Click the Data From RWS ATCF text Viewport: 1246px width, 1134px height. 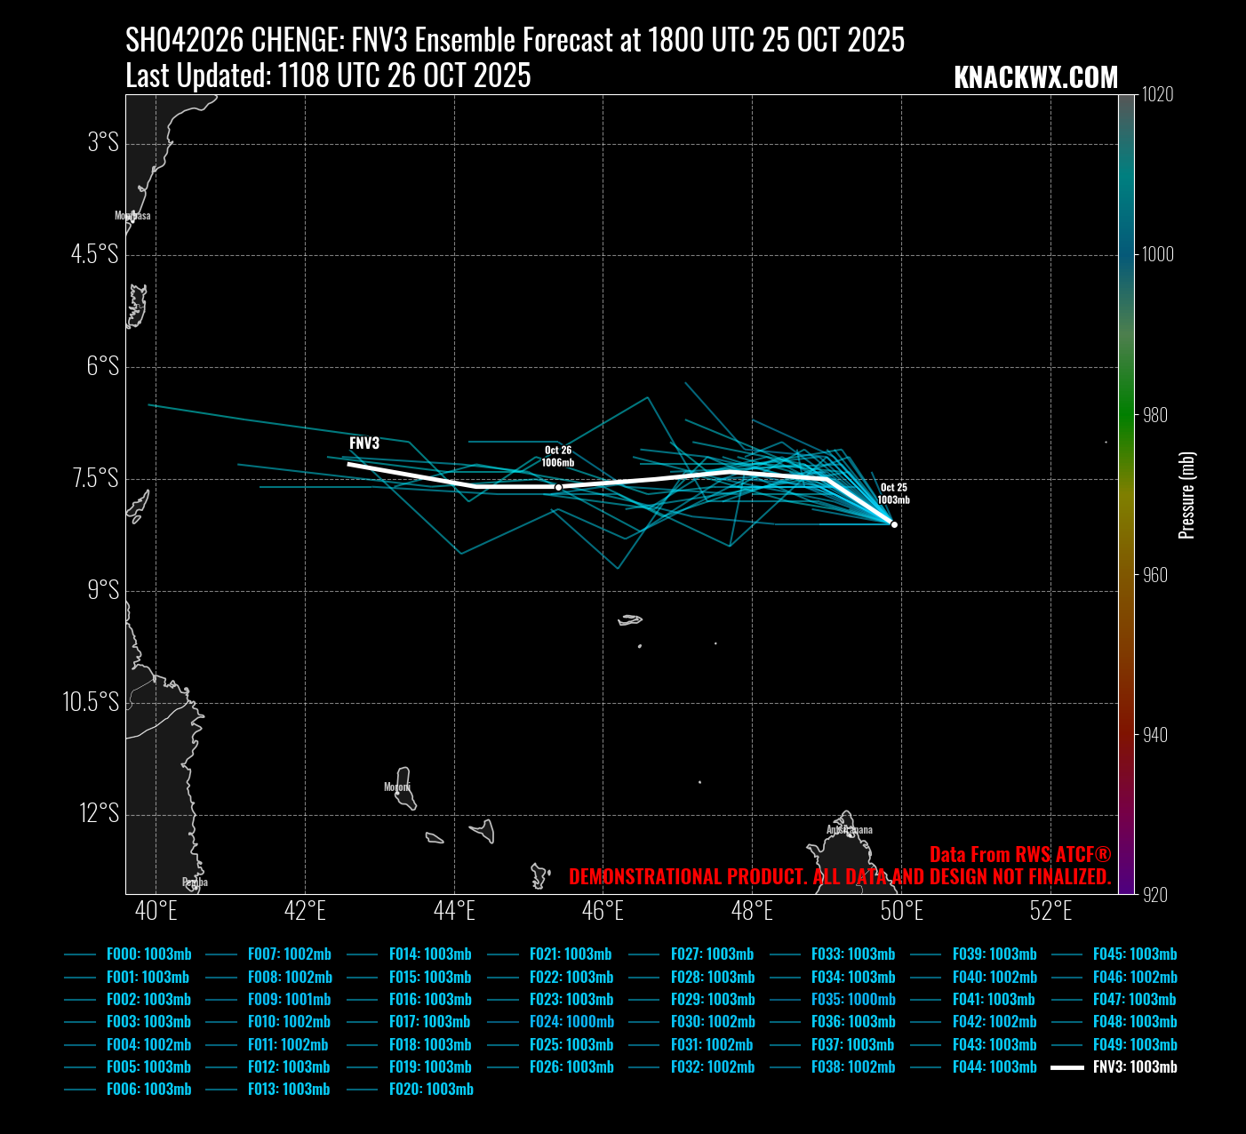[x=1019, y=855]
